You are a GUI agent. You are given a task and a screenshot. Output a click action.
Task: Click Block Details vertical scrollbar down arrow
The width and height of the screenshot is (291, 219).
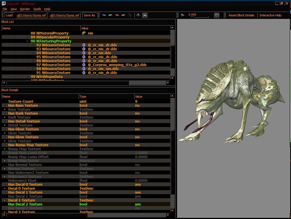coord(172,211)
